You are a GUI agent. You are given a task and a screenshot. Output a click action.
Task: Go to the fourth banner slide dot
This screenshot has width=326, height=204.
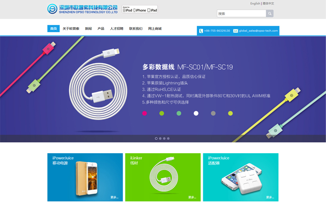coord(168,138)
